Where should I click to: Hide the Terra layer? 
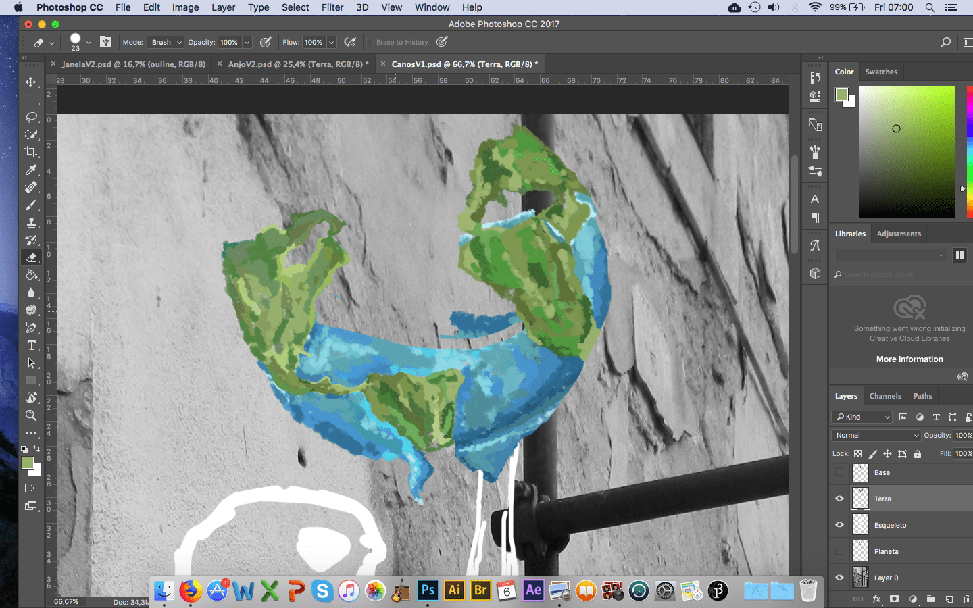pos(839,499)
